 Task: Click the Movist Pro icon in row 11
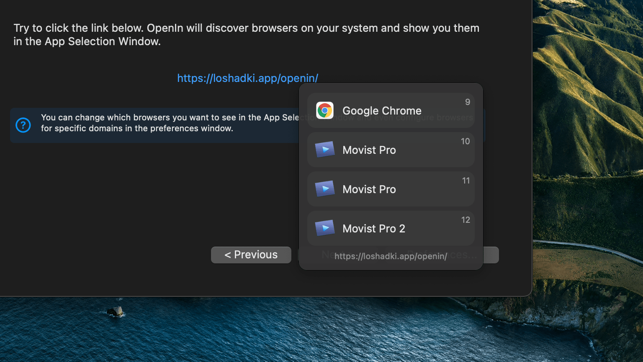(x=325, y=189)
